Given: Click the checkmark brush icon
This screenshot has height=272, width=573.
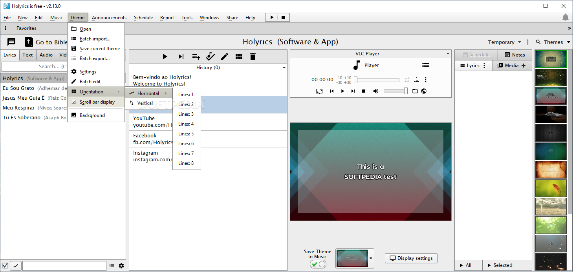Looking at the screenshot, I should pyautogui.click(x=211, y=57).
